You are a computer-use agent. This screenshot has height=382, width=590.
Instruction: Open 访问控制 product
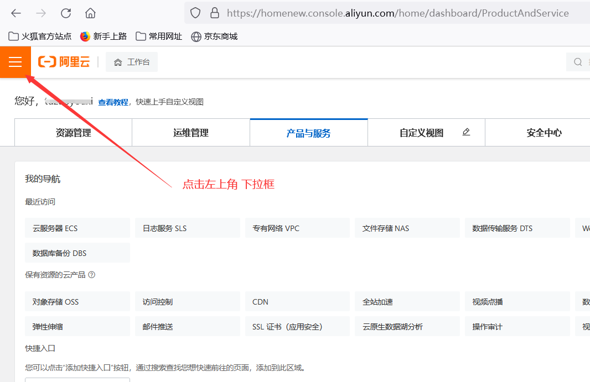[188, 301]
